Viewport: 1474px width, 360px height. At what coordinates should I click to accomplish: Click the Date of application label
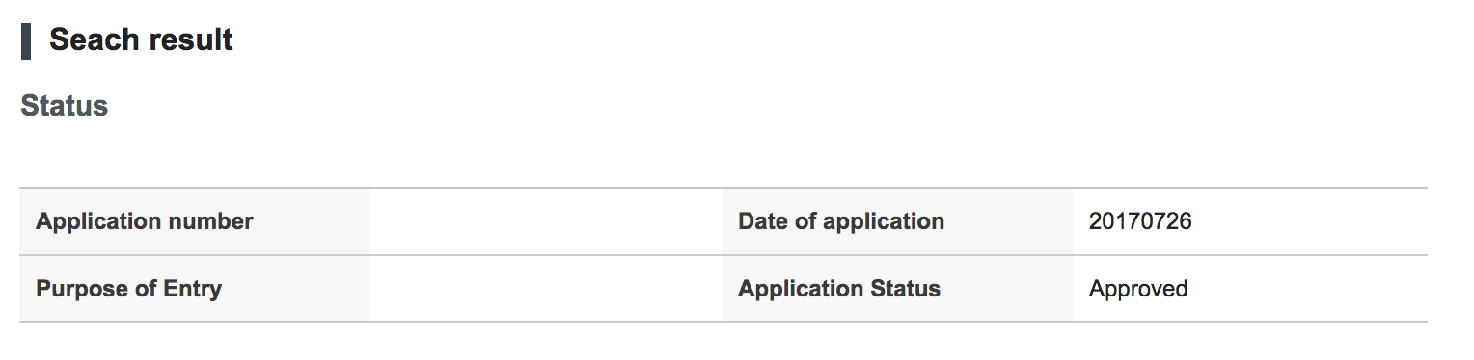[x=840, y=221]
